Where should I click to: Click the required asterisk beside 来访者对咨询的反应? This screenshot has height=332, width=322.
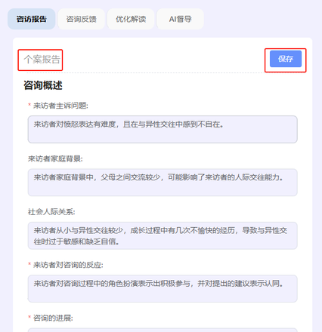tap(29, 264)
